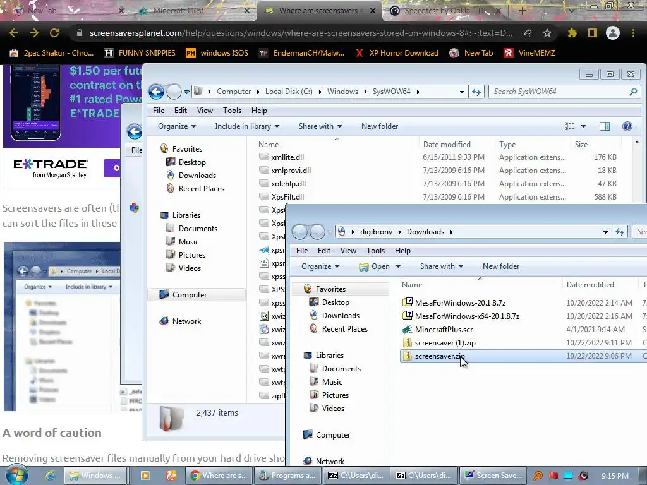Expand Organize dropdown in Downloads window
The image size is (647, 485).
point(320,266)
